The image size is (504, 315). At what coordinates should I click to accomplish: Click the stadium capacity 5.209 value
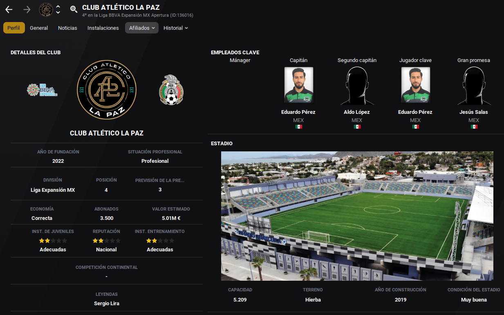click(240, 299)
